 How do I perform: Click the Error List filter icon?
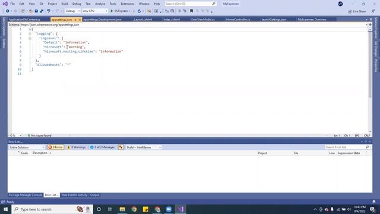pos(121,147)
